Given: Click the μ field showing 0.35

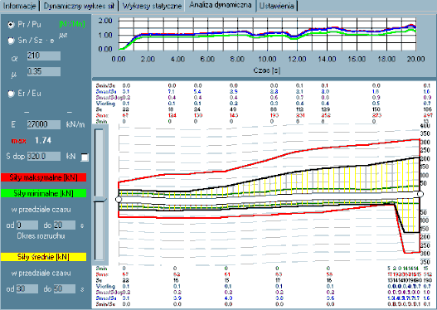Looking at the screenshot, I should click(44, 71).
